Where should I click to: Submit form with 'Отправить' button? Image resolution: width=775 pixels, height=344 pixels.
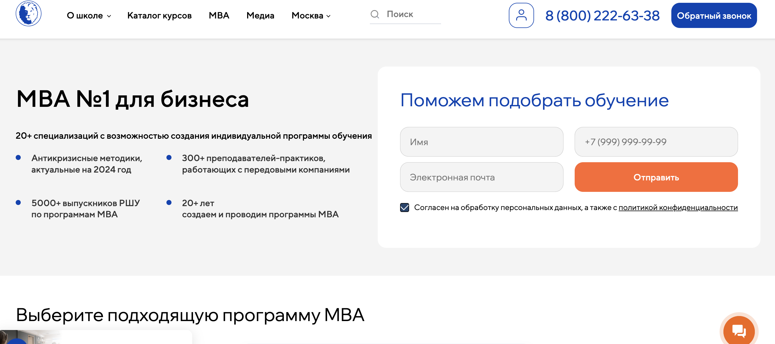[656, 177]
